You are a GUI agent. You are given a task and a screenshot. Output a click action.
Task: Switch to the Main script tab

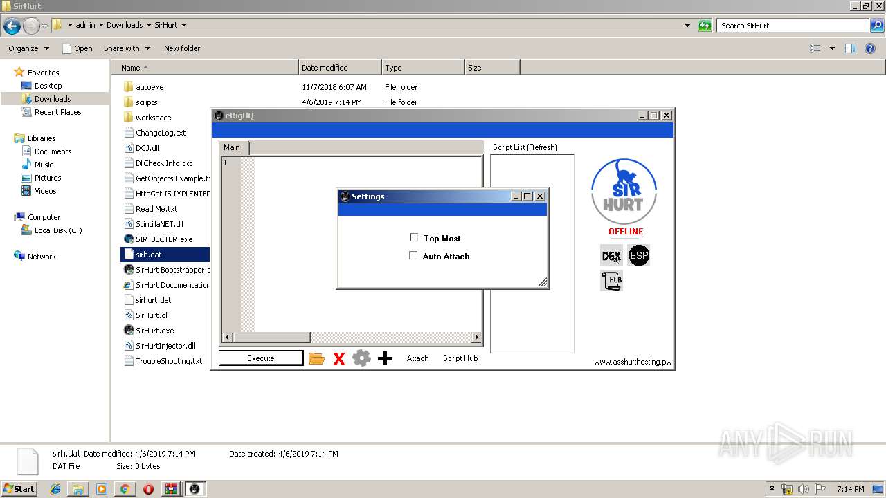click(233, 147)
